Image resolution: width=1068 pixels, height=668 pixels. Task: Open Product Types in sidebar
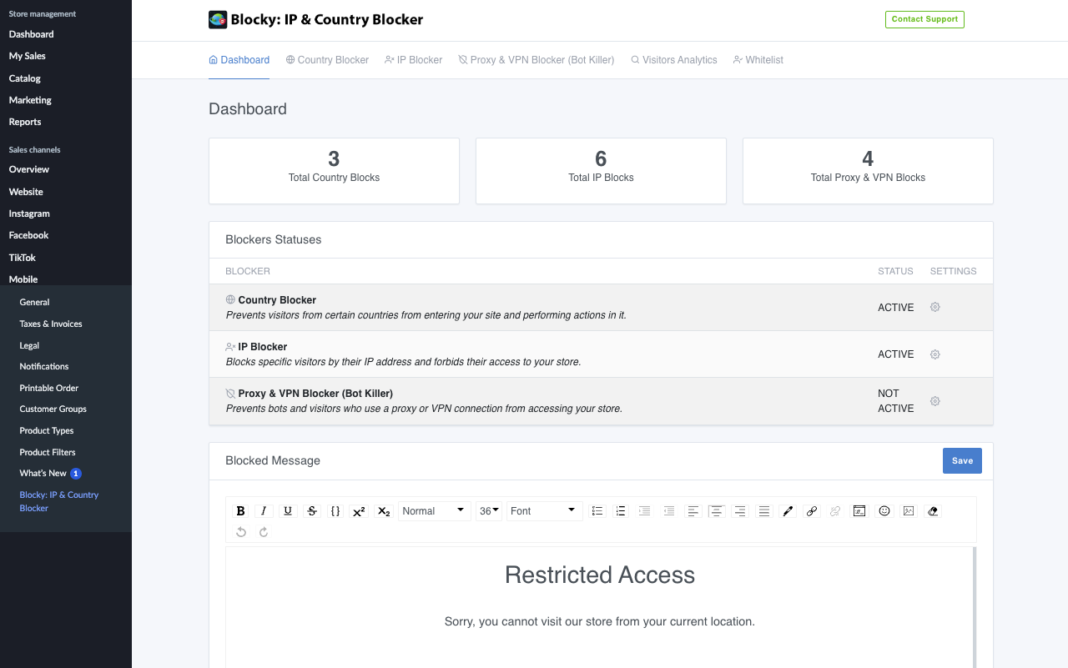click(x=47, y=430)
